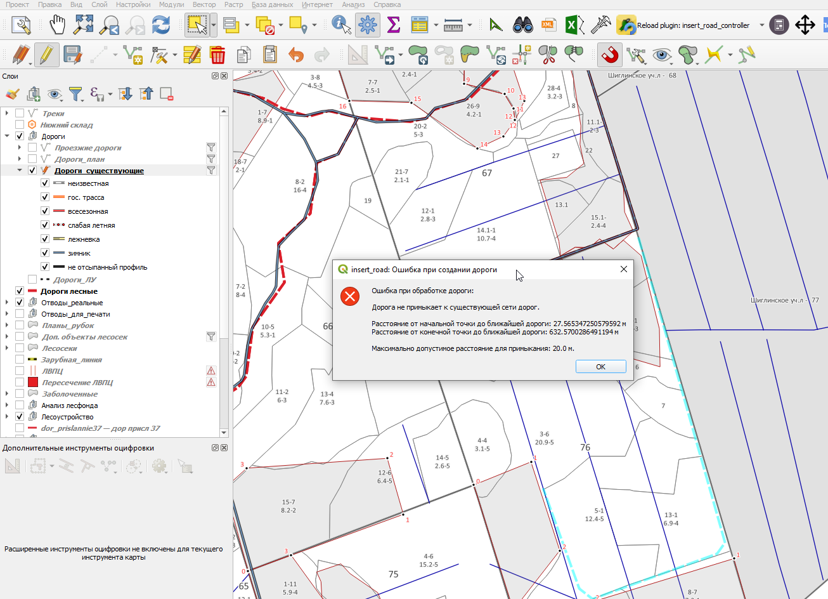Click Reload plugin: insert_road_controller
The width and height of the screenshot is (828, 599).
[683, 25]
